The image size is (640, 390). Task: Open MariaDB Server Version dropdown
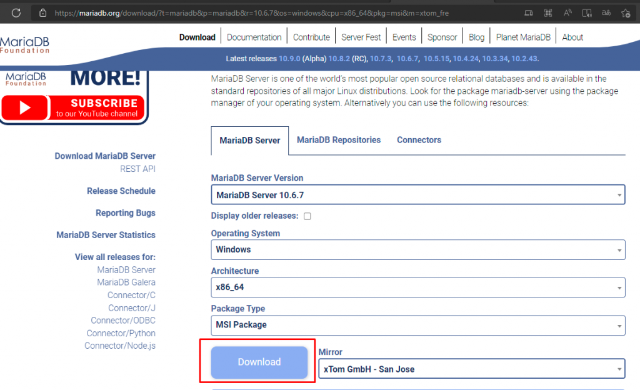[x=417, y=195]
